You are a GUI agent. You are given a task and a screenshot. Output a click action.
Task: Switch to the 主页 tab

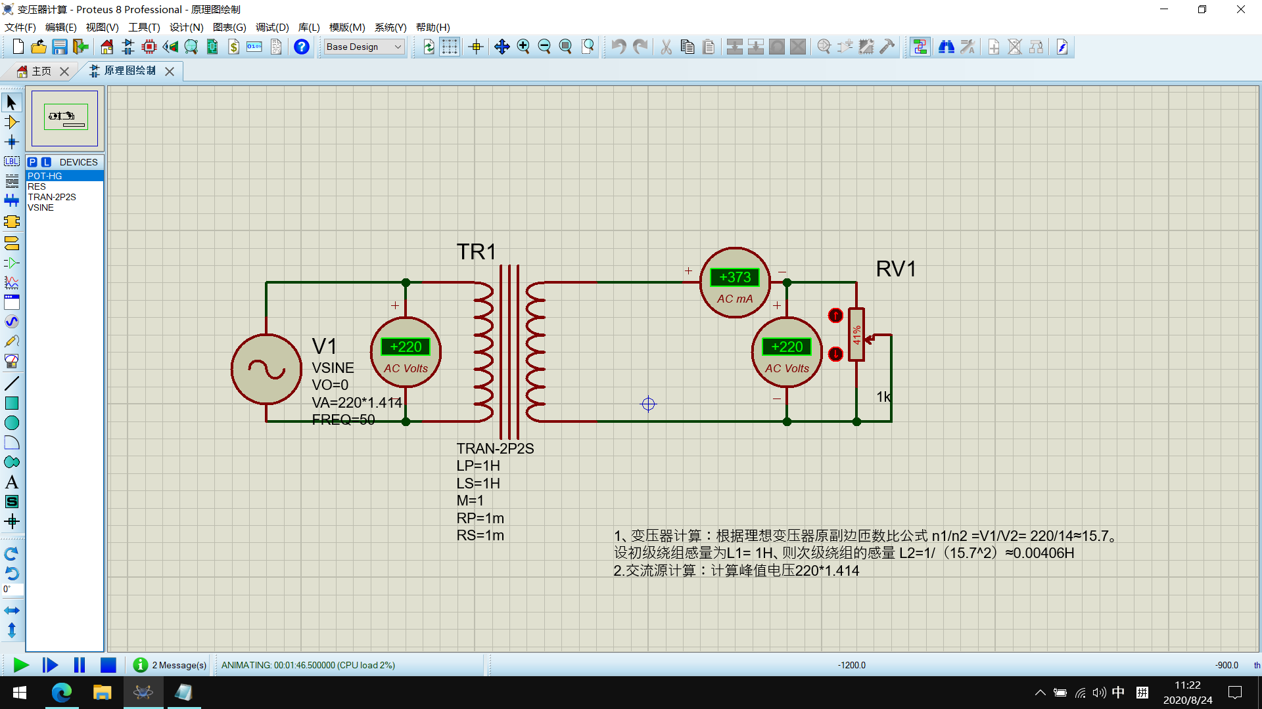(41, 71)
